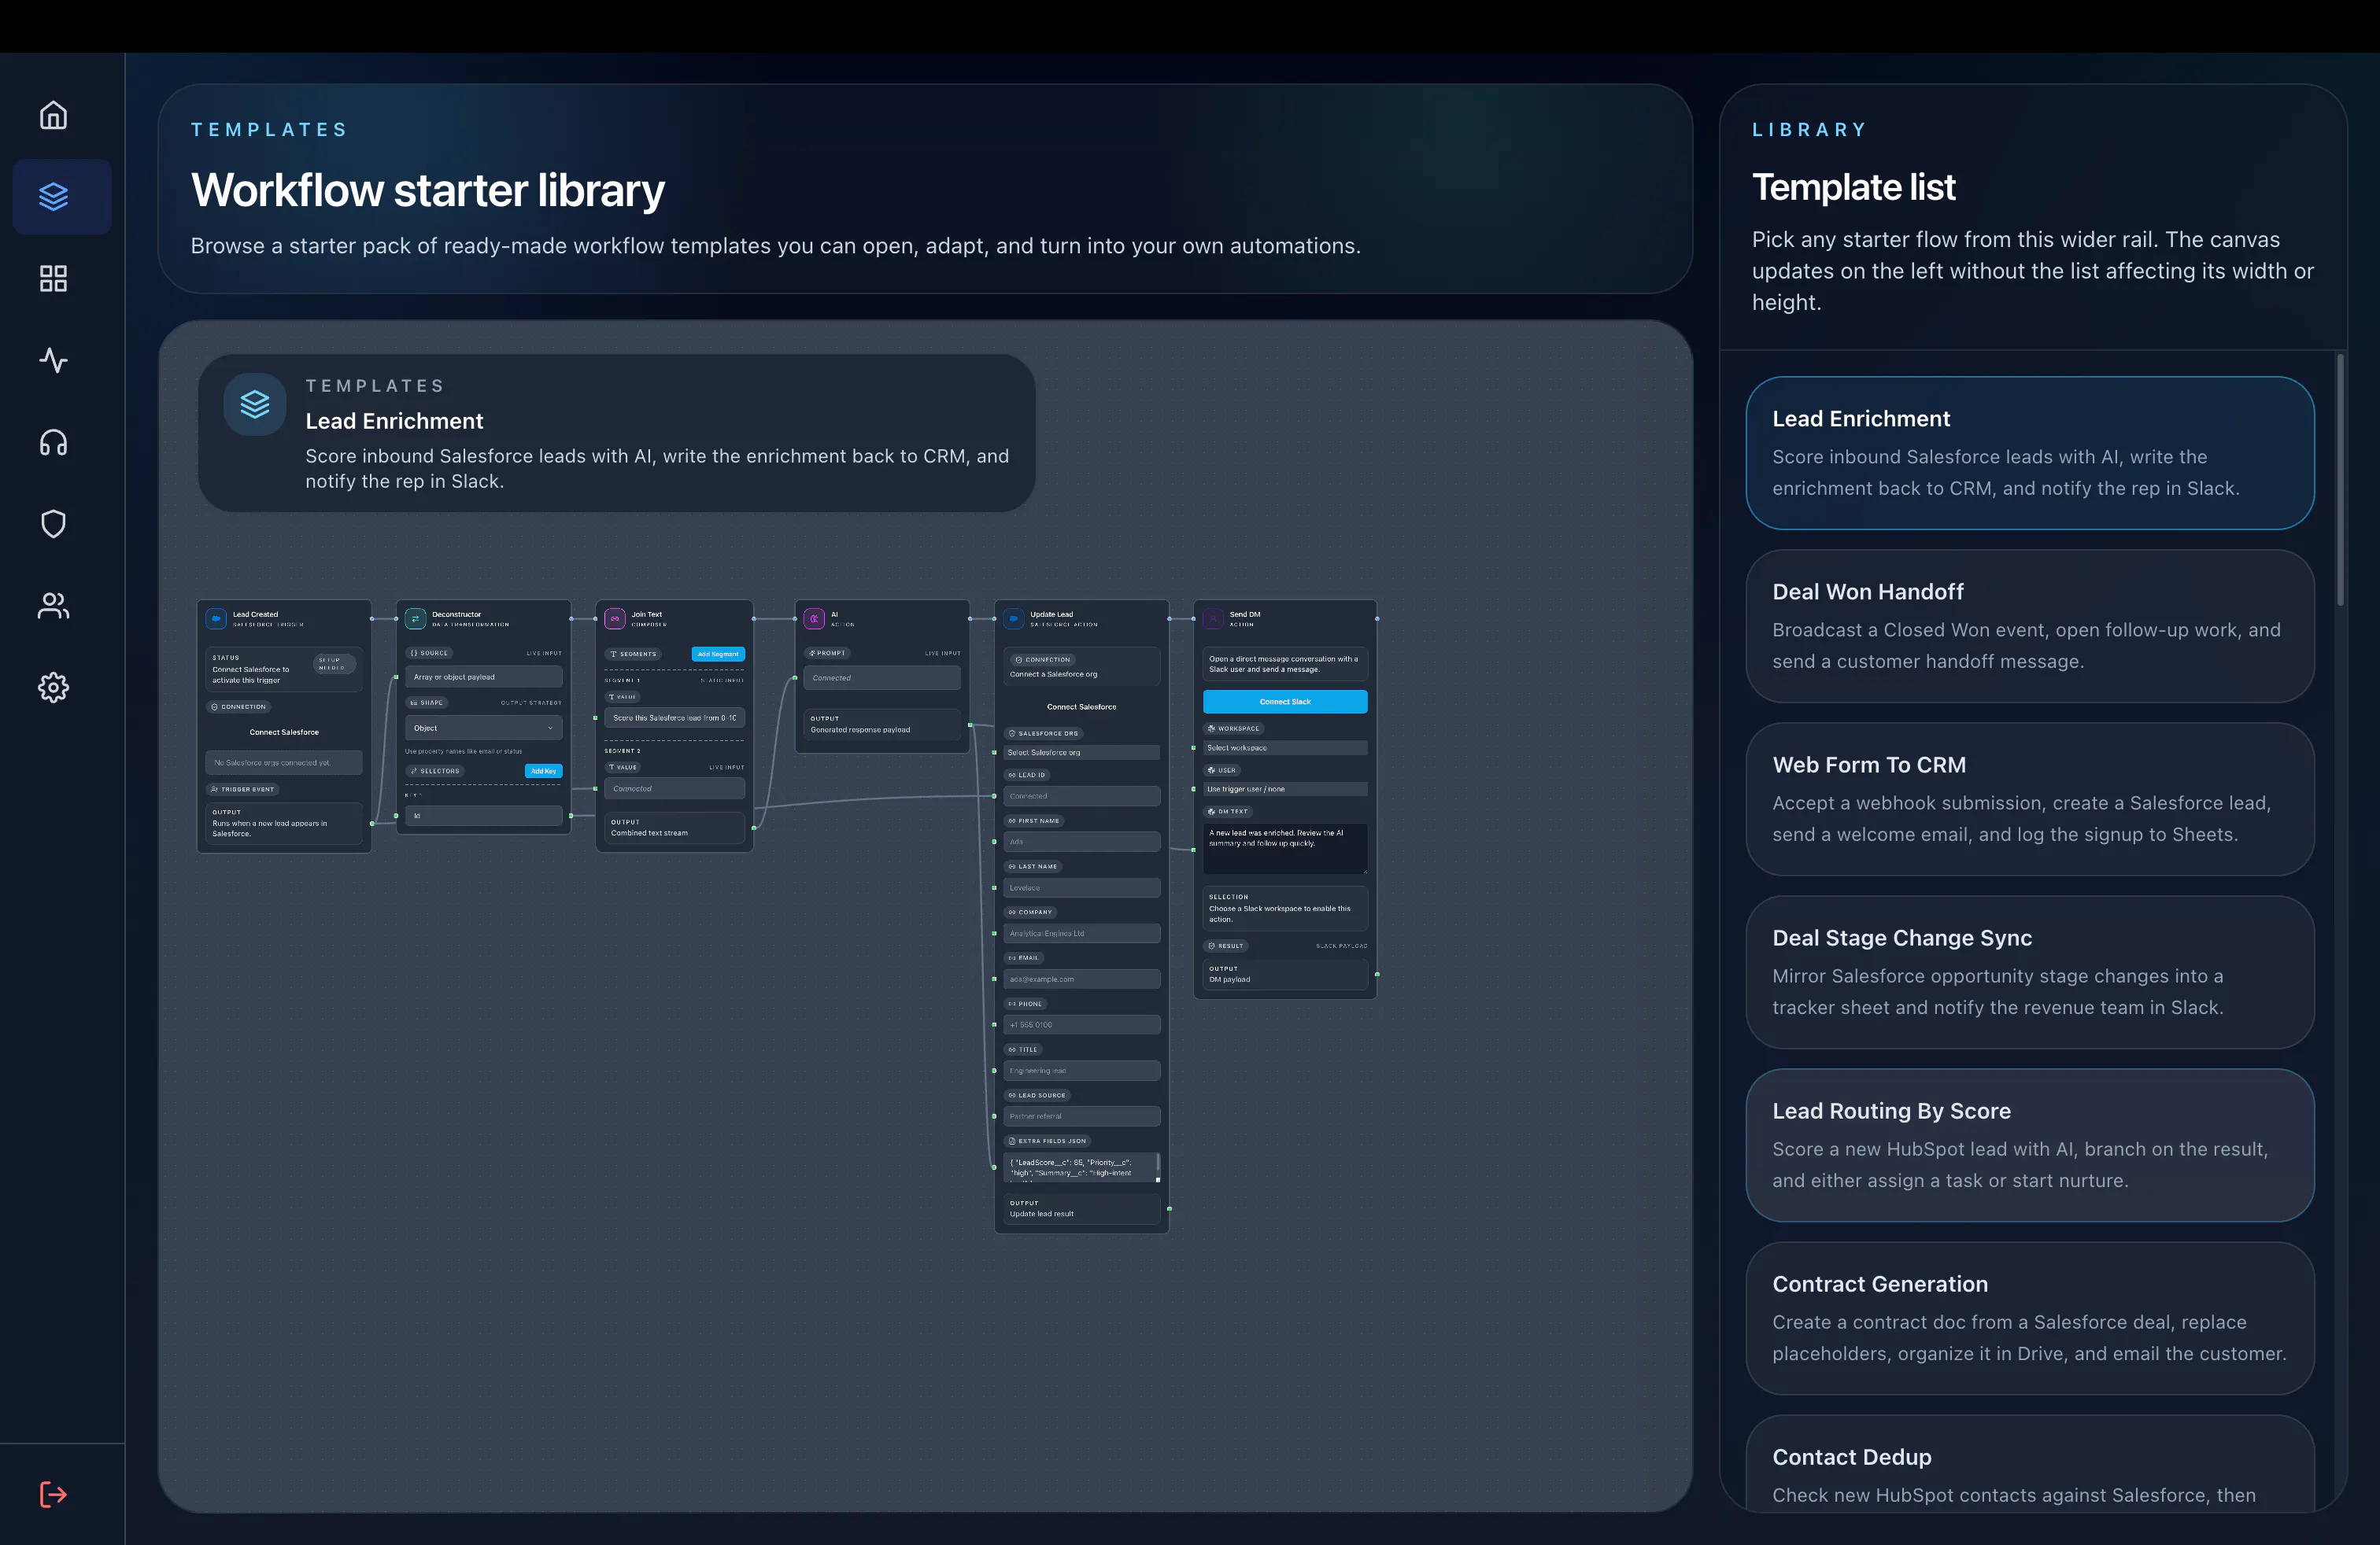Open the settings gear icon in sidebar
Viewport: 2380px width, 1545px height.
(53, 688)
